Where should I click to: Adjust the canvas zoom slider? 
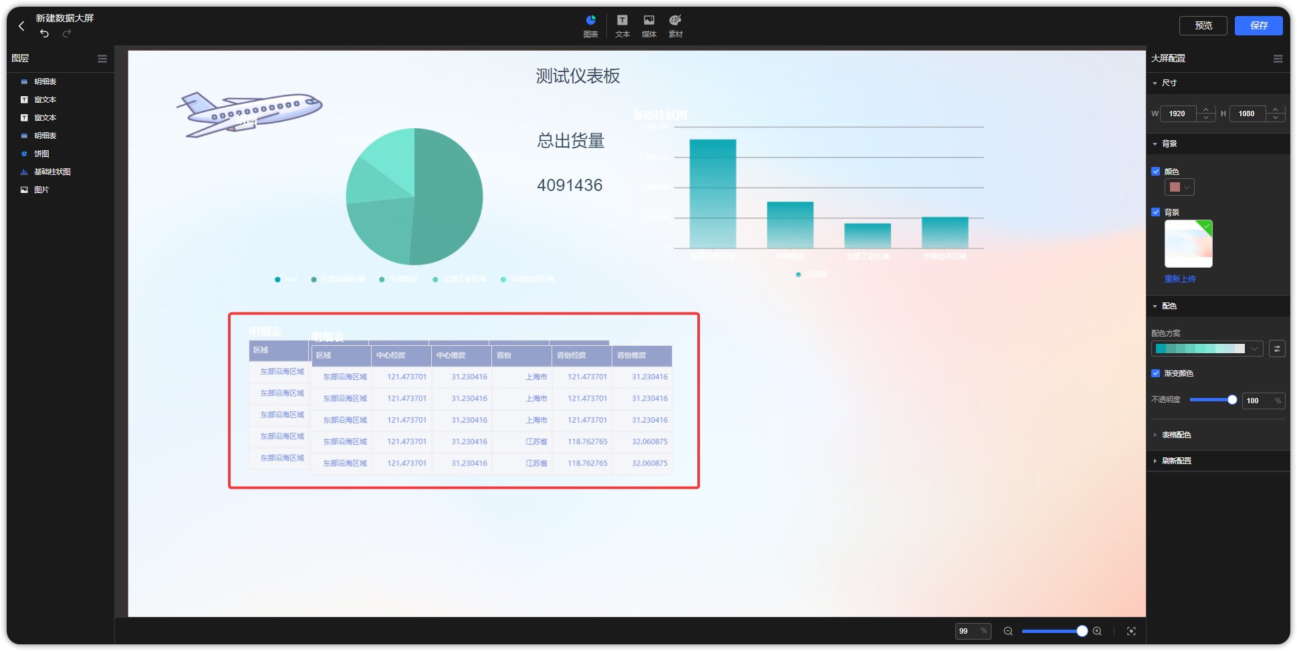[1082, 631]
